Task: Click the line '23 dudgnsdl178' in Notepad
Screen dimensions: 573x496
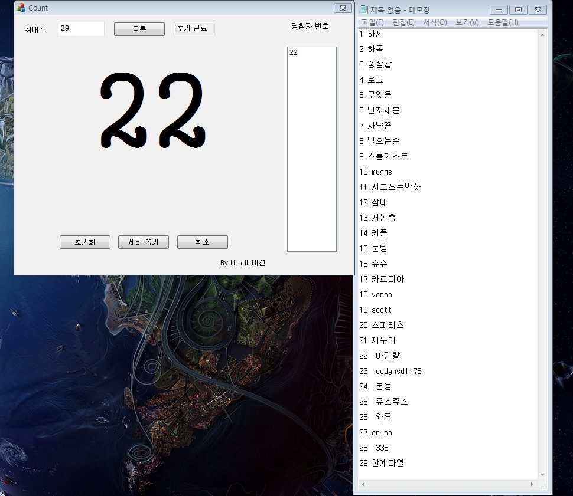Action: pos(390,371)
